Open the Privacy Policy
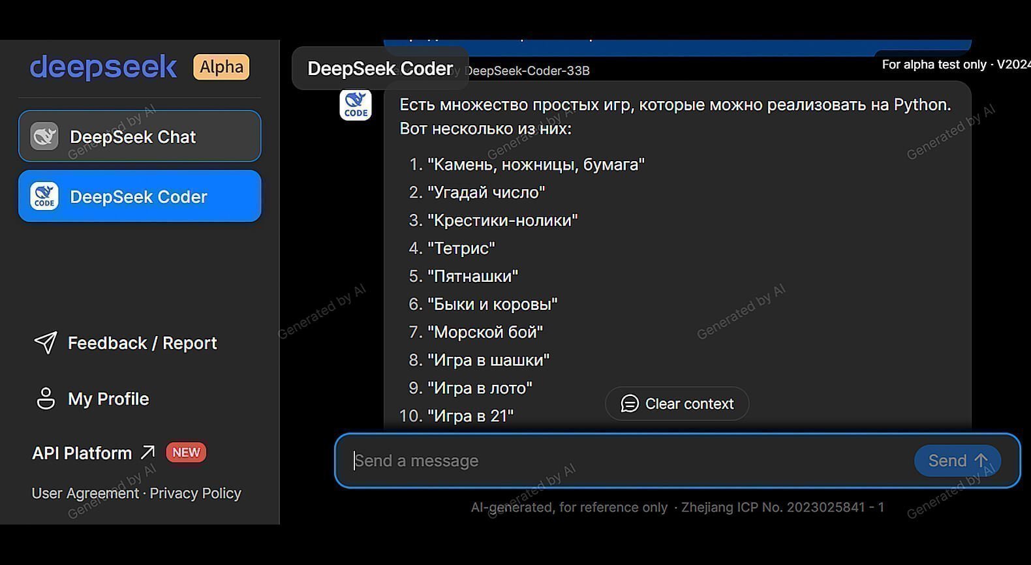The width and height of the screenshot is (1031, 565). [x=196, y=493]
